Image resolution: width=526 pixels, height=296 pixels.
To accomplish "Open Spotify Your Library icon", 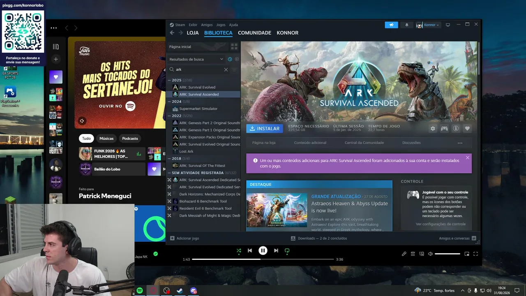I will tap(56, 46).
